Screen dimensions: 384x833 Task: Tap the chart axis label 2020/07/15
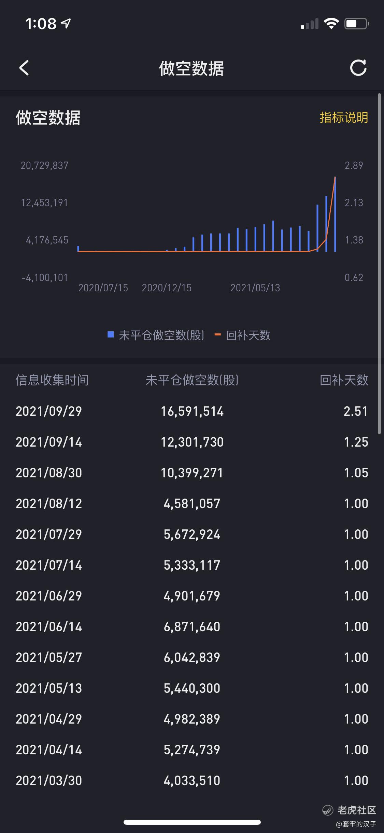(x=103, y=288)
